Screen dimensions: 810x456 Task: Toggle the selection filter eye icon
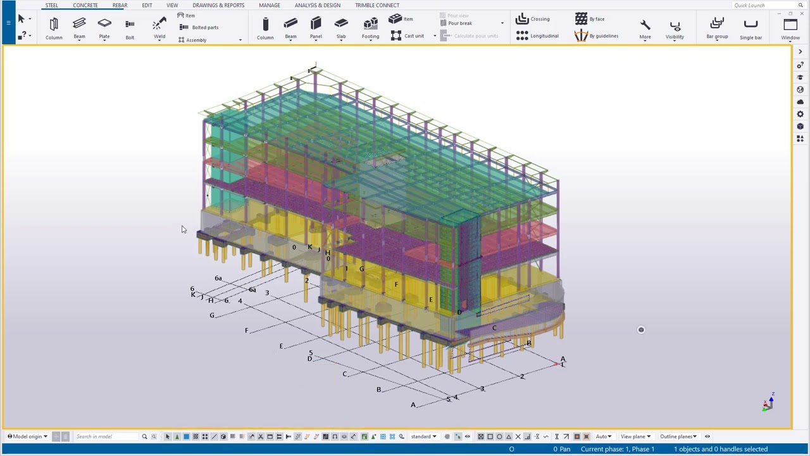[468, 436]
